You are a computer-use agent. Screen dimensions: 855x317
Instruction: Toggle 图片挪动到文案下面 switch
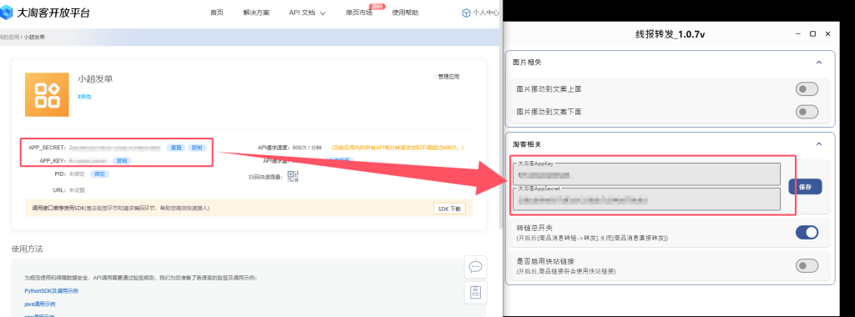tap(807, 112)
